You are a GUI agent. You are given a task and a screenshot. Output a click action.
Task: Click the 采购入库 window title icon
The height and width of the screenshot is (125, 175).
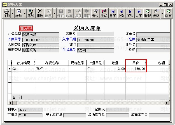(x=5, y=5)
